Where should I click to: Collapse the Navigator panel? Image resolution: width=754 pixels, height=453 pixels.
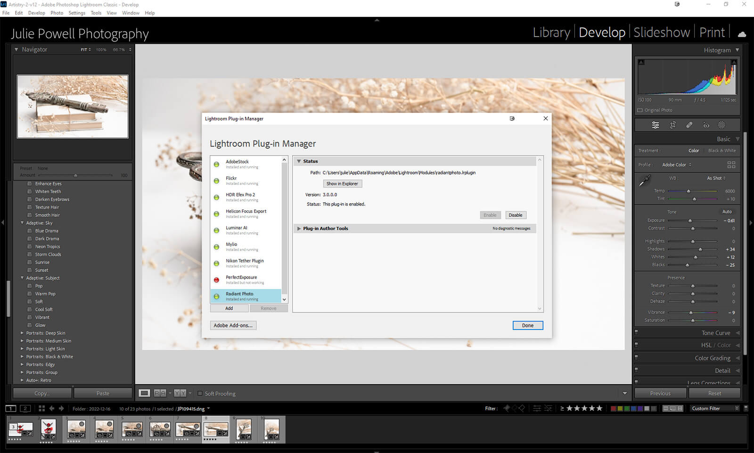pyautogui.click(x=16, y=49)
